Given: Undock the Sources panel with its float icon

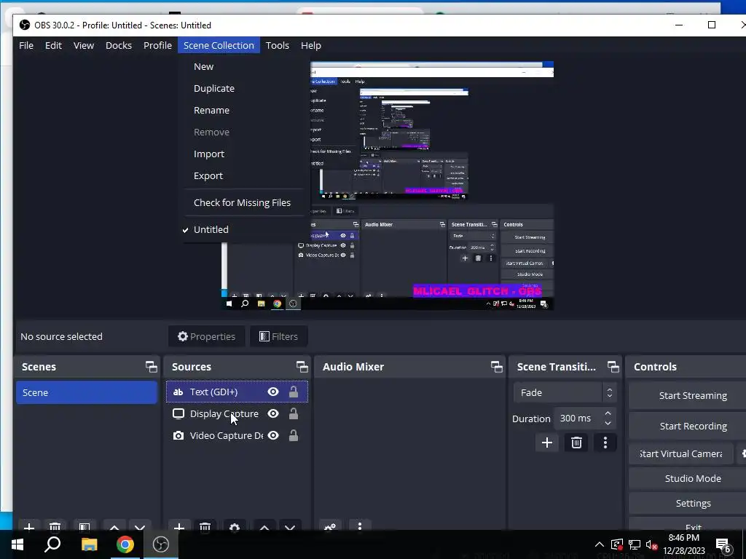Looking at the screenshot, I should [302, 367].
